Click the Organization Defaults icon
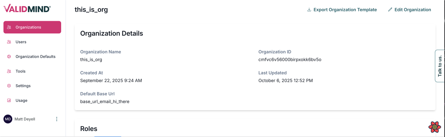This screenshot has width=445, height=137. coord(9,57)
